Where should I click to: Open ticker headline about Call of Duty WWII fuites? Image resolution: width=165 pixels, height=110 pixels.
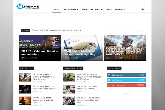click(56, 30)
